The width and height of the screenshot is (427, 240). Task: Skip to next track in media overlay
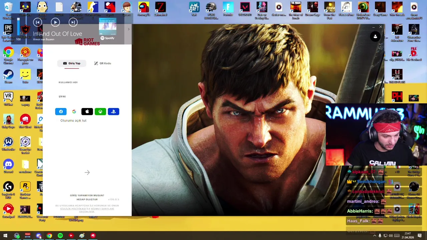[73, 22]
